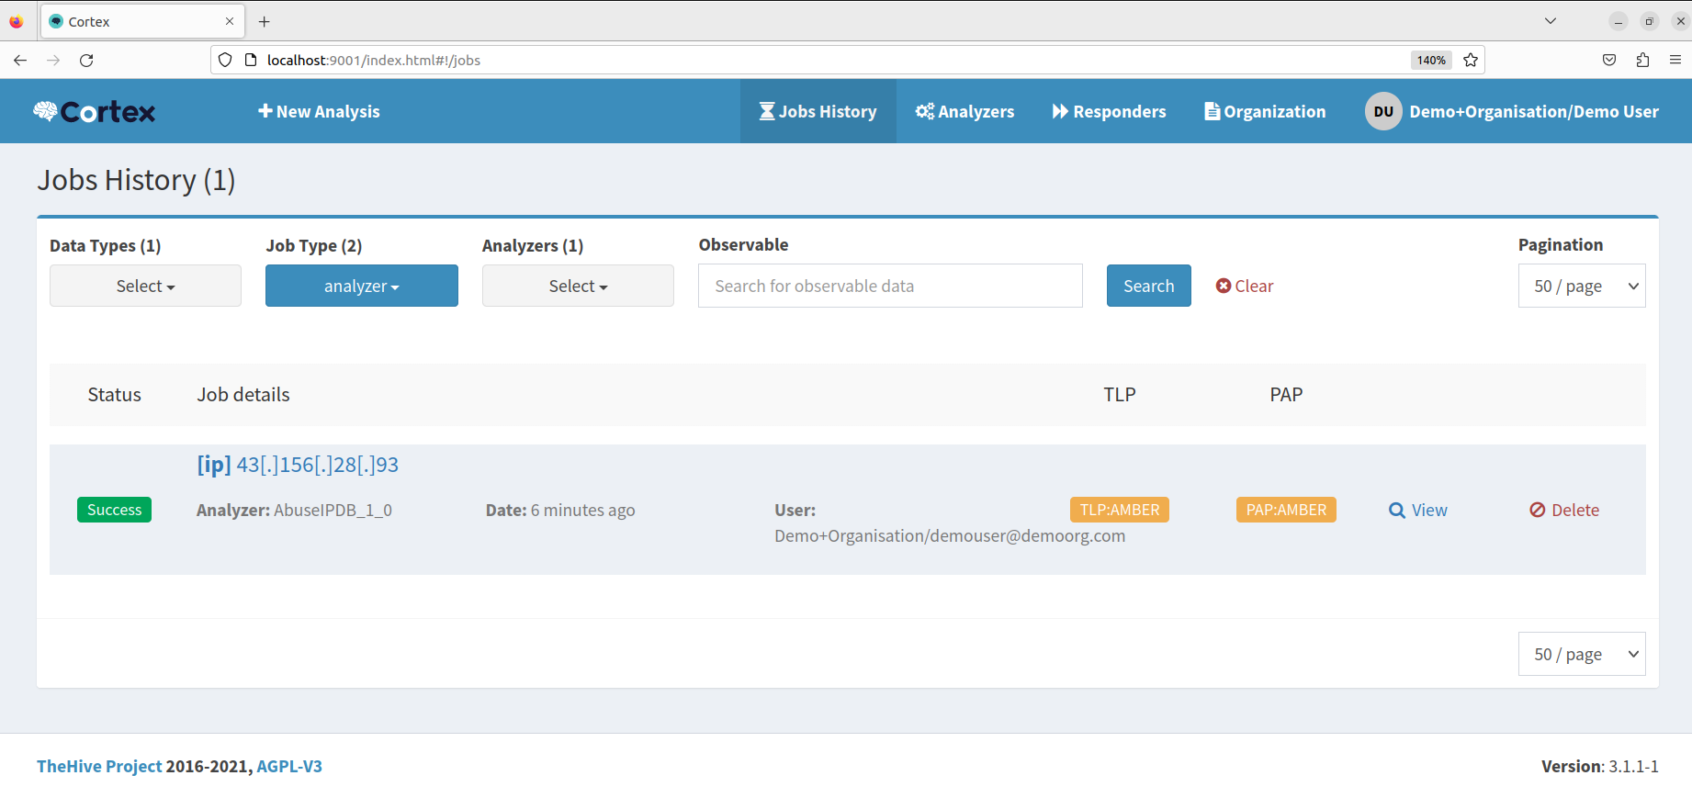Click the Pocket save icon
1692x798 pixels.
[1609, 60]
